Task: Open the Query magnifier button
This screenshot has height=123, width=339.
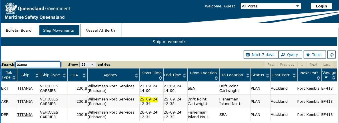Action: point(290,55)
